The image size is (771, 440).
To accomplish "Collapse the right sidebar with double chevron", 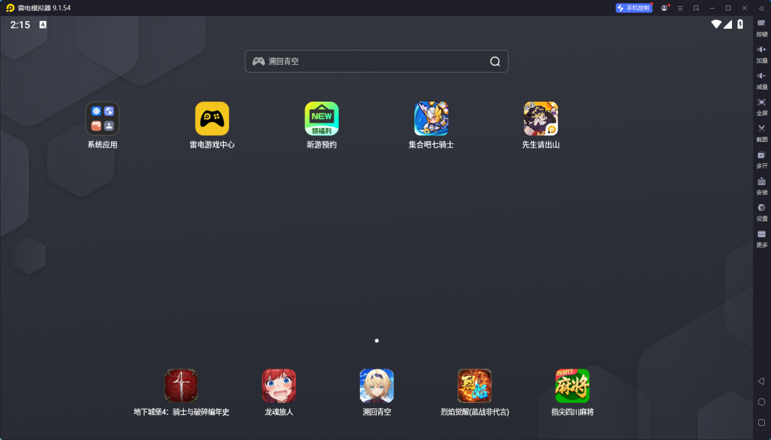I will tap(761, 8).
